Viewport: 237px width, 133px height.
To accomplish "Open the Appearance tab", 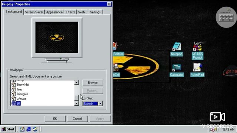I will tap(54, 12).
